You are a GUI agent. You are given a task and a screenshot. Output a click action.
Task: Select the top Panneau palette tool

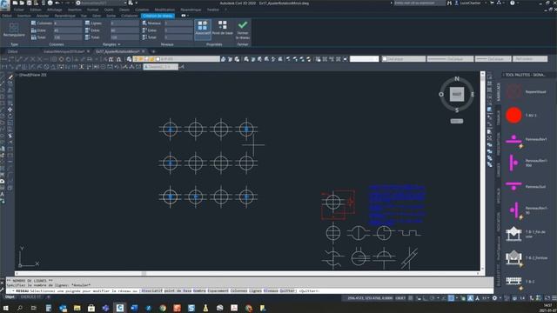tap(513, 139)
